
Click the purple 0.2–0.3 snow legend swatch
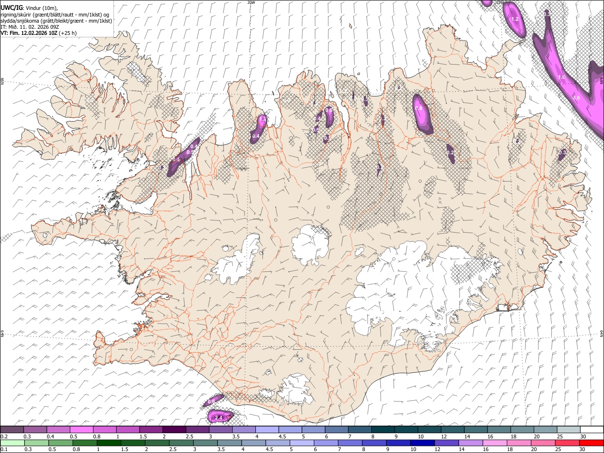pyautogui.click(x=12, y=429)
